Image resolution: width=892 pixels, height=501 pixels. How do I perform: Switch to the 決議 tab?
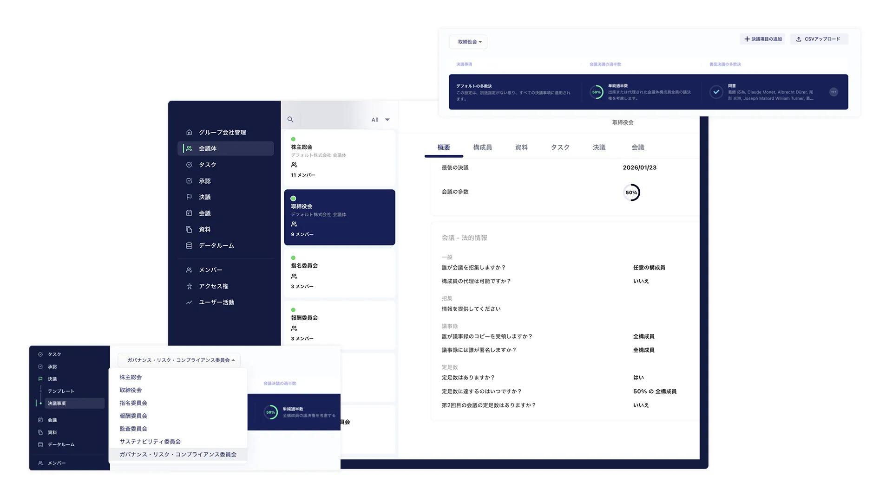(599, 148)
